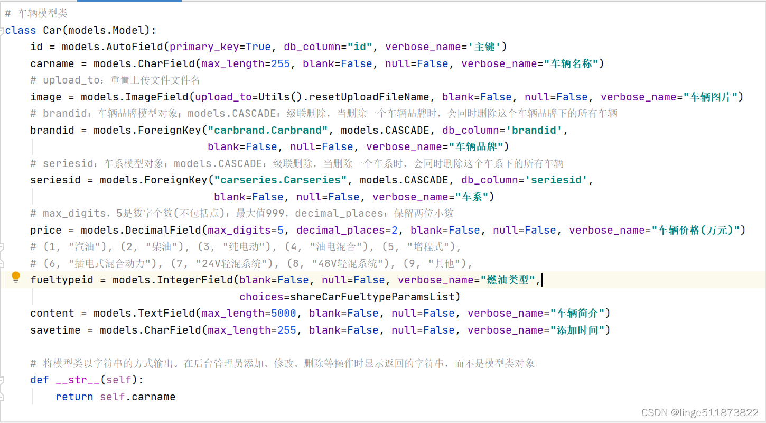Click 'ImageField' in the image line
The width and height of the screenshot is (766, 423).
[x=157, y=97]
